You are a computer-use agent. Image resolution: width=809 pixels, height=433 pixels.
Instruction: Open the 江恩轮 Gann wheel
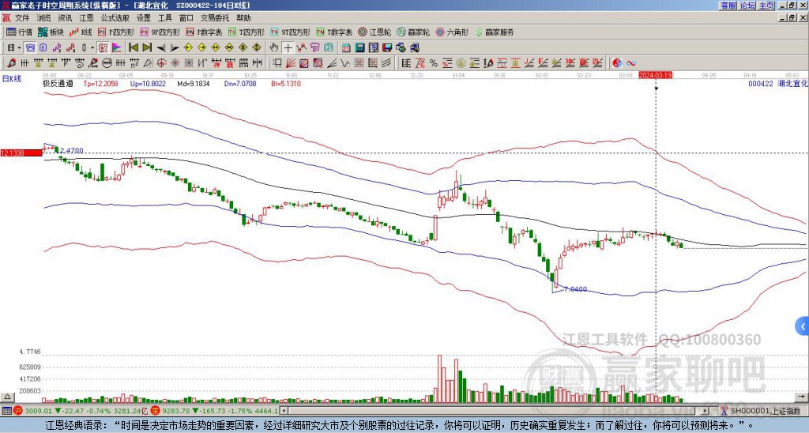pos(375,32)
